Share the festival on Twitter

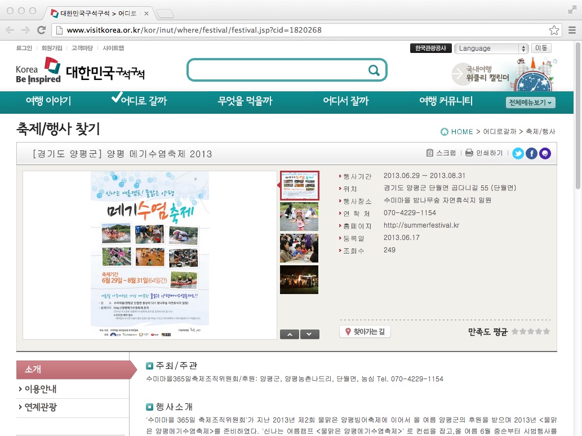pyautogui.click(x=518, y=153)
